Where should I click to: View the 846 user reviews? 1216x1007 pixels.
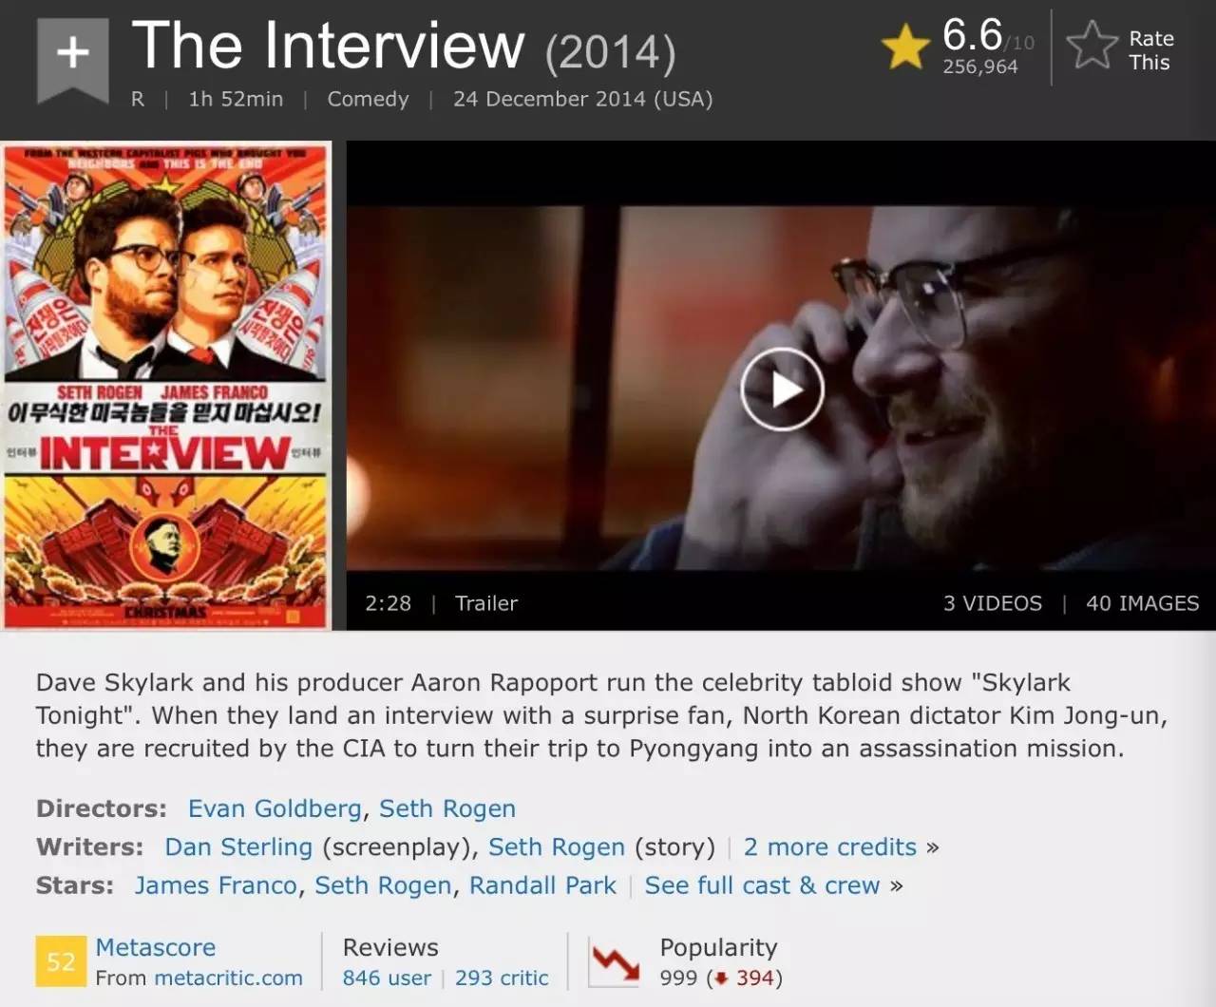(387, 978)
